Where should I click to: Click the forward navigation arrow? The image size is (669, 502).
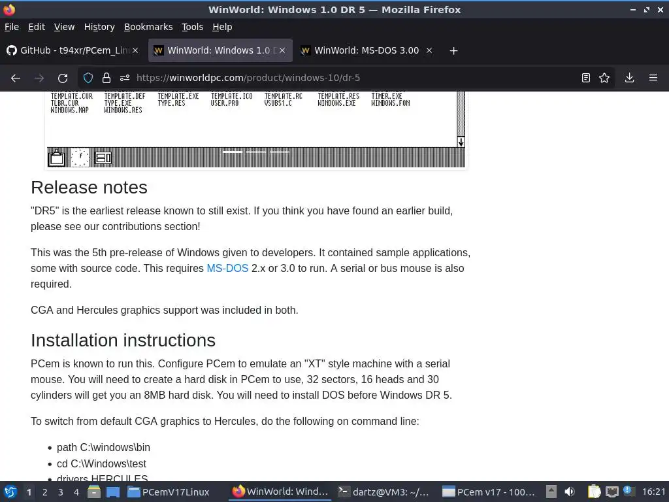tap(39, 78)
